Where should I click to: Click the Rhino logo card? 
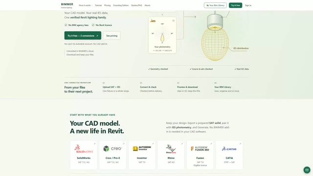(x=171, y=155)
